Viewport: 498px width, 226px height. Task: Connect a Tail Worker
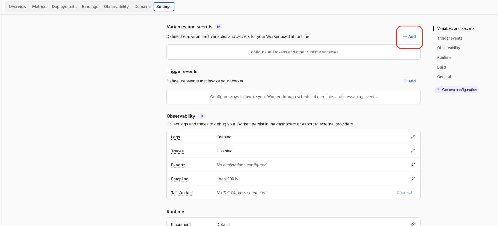click(x=404, y=192)
